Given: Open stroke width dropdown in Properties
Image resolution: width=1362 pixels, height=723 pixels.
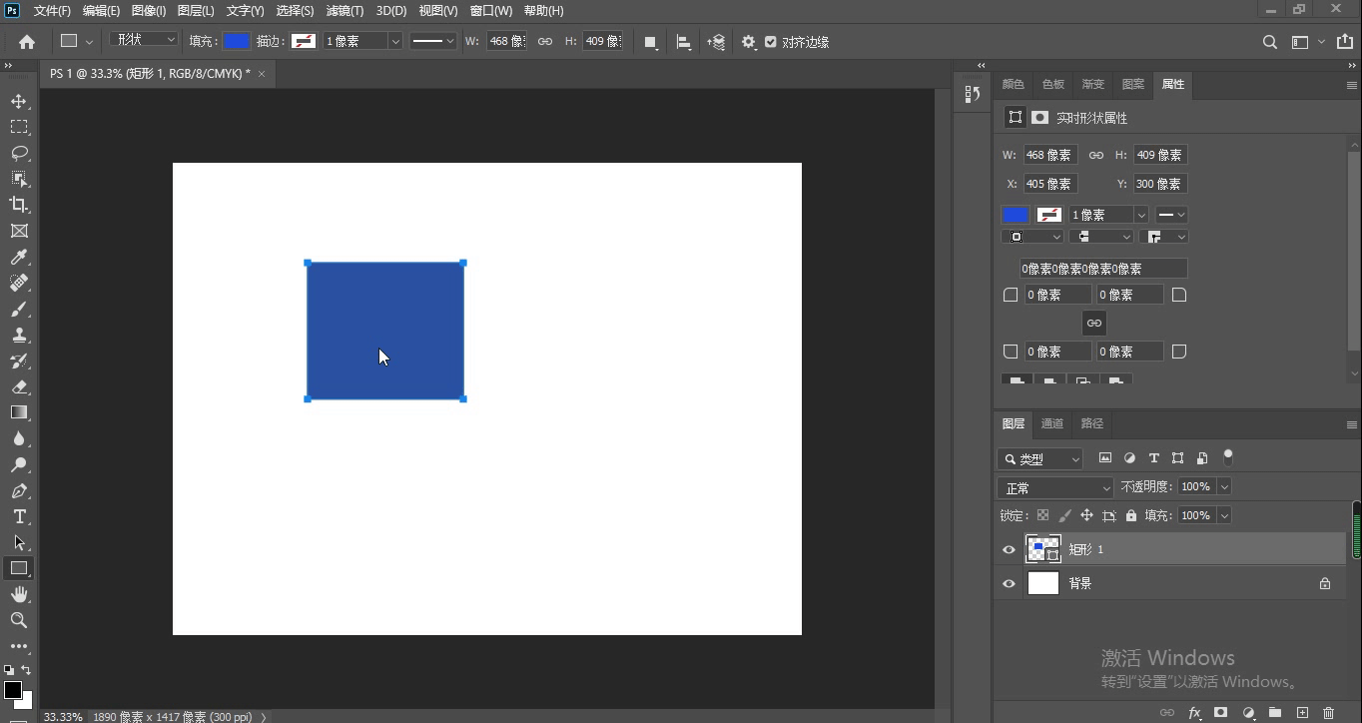Looking at the screenshot, I should (x=1140, y=215).
